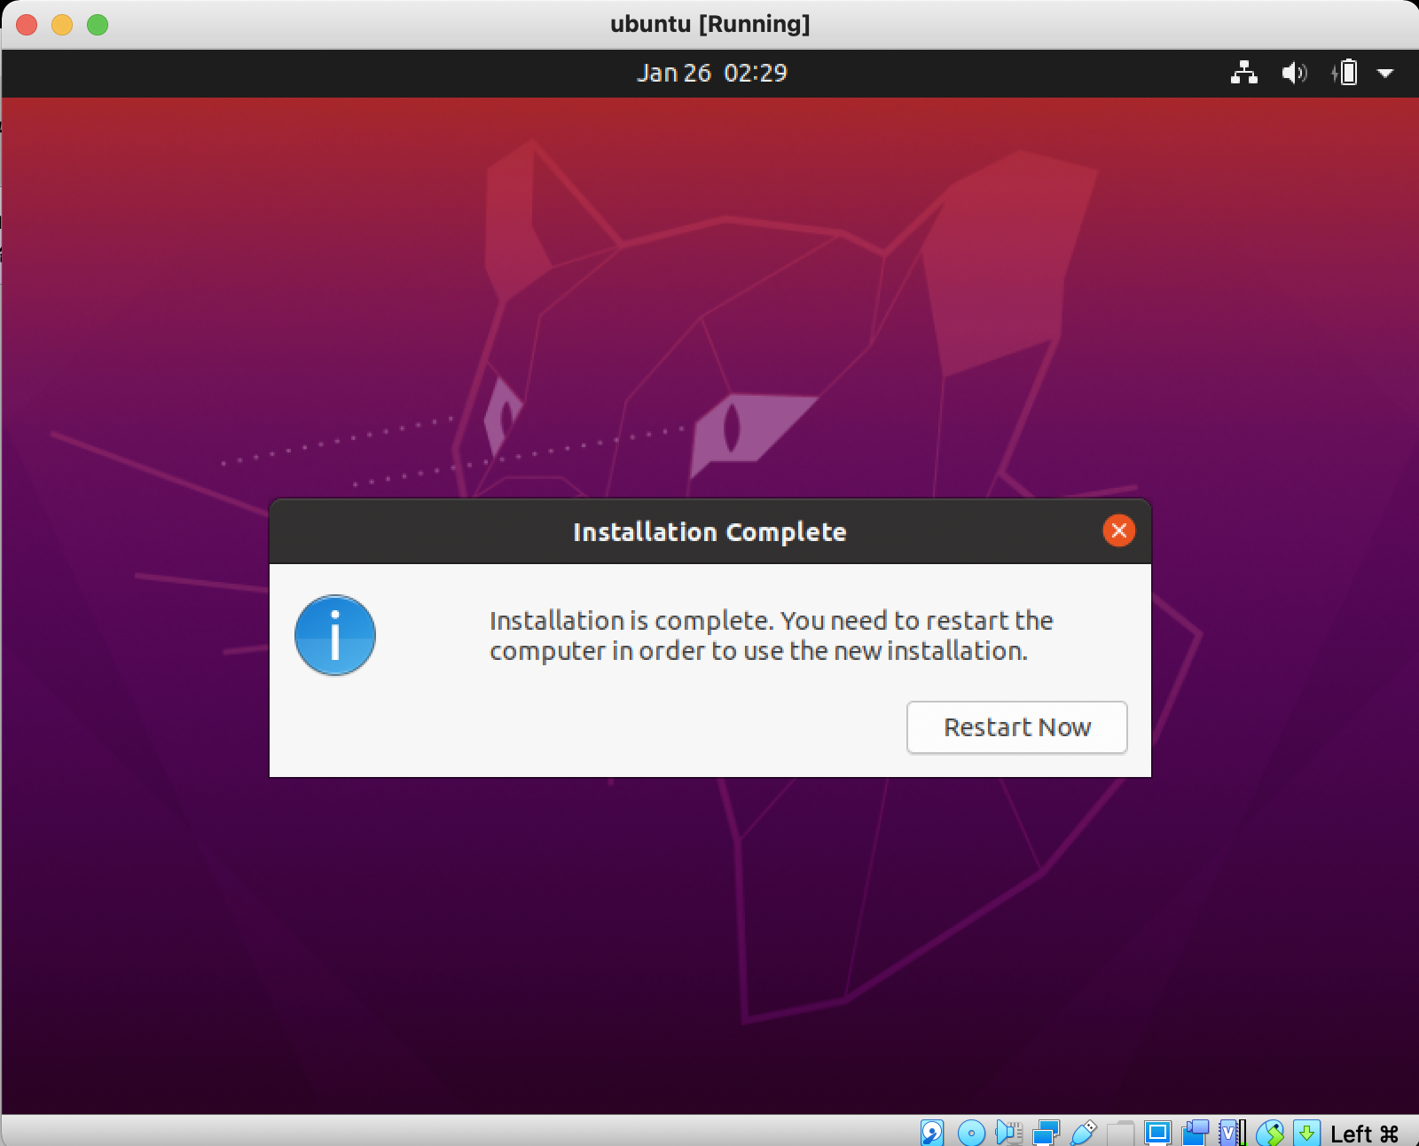
Task: Click the VirtualBox hard disk activity icon
Action: pos(931,1133)
